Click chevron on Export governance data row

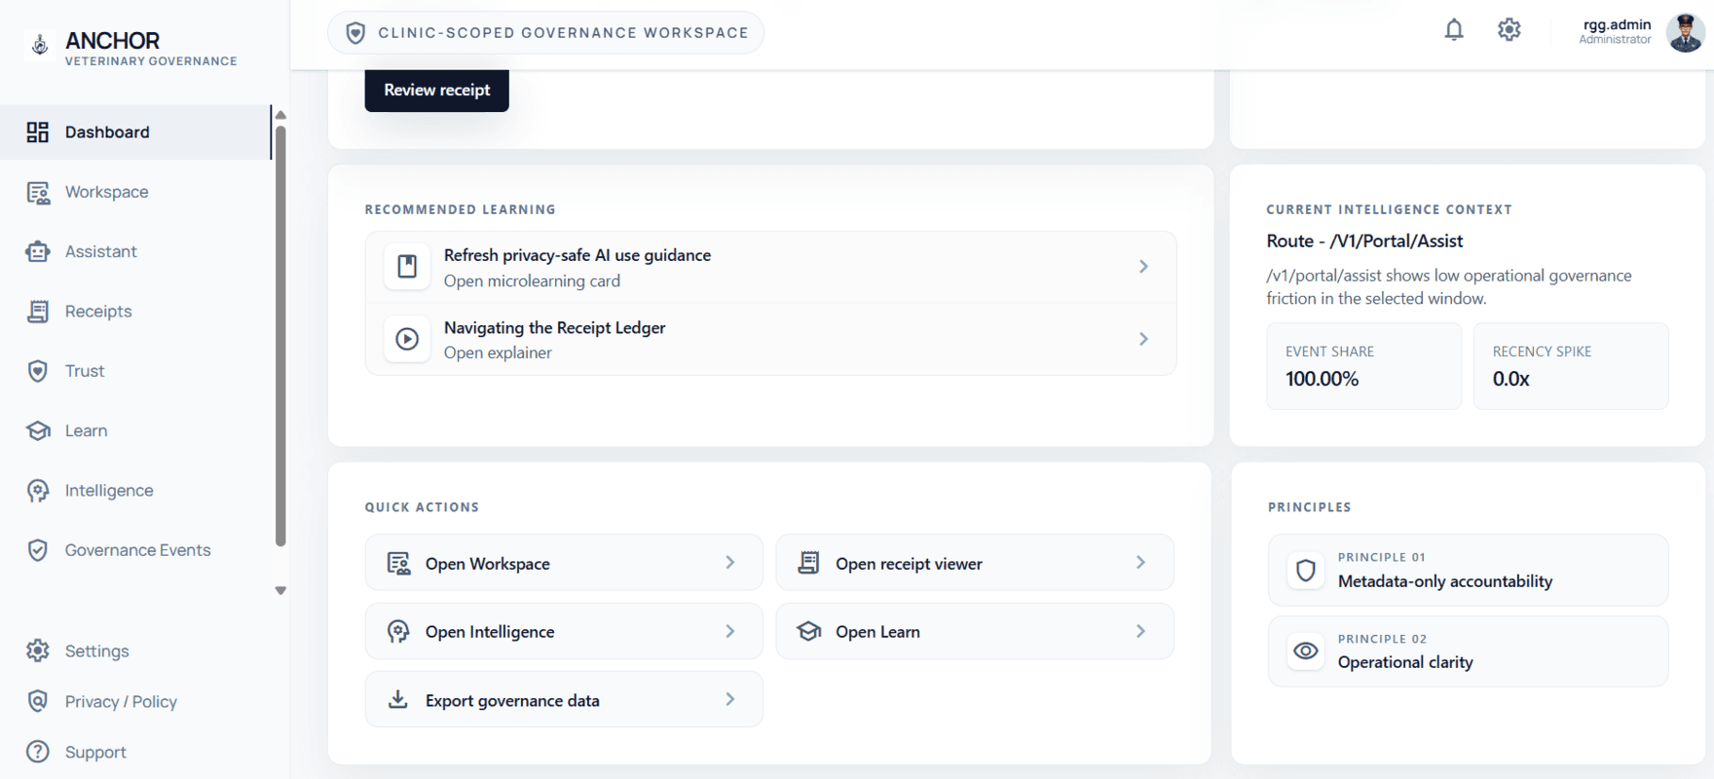pos(730,699)
